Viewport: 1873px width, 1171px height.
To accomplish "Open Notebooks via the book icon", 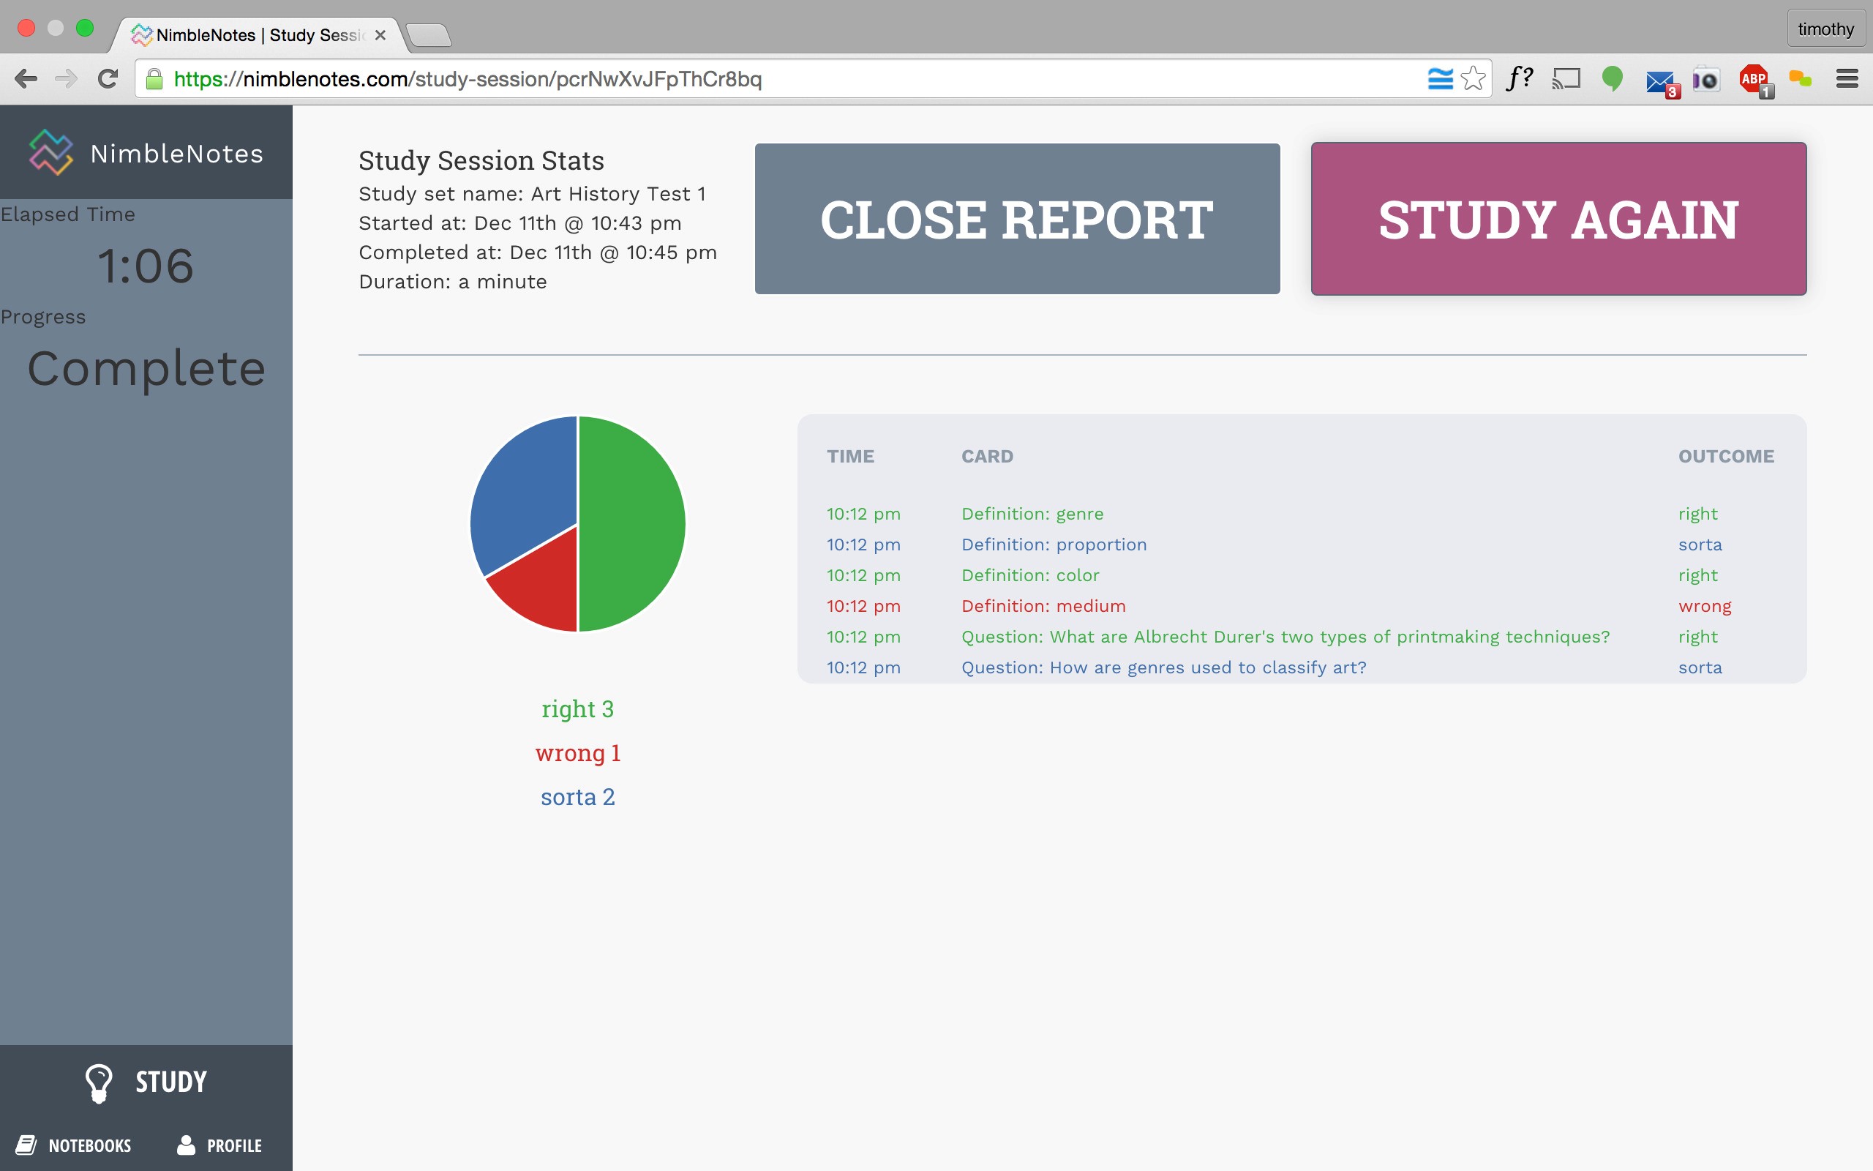I will tap(26, 1145).
